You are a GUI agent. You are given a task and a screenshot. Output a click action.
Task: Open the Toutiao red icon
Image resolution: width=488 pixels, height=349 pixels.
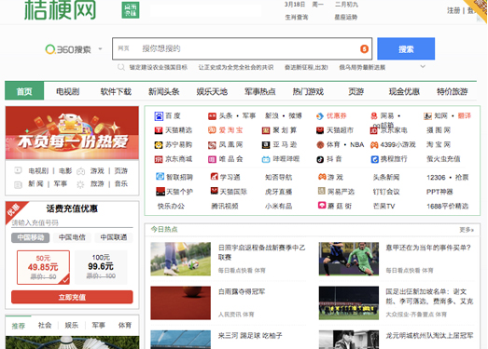212,116
